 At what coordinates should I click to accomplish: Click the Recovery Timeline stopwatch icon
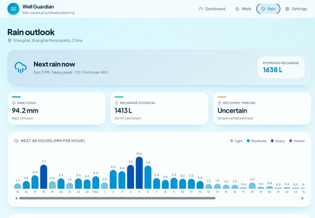(219, 103)
